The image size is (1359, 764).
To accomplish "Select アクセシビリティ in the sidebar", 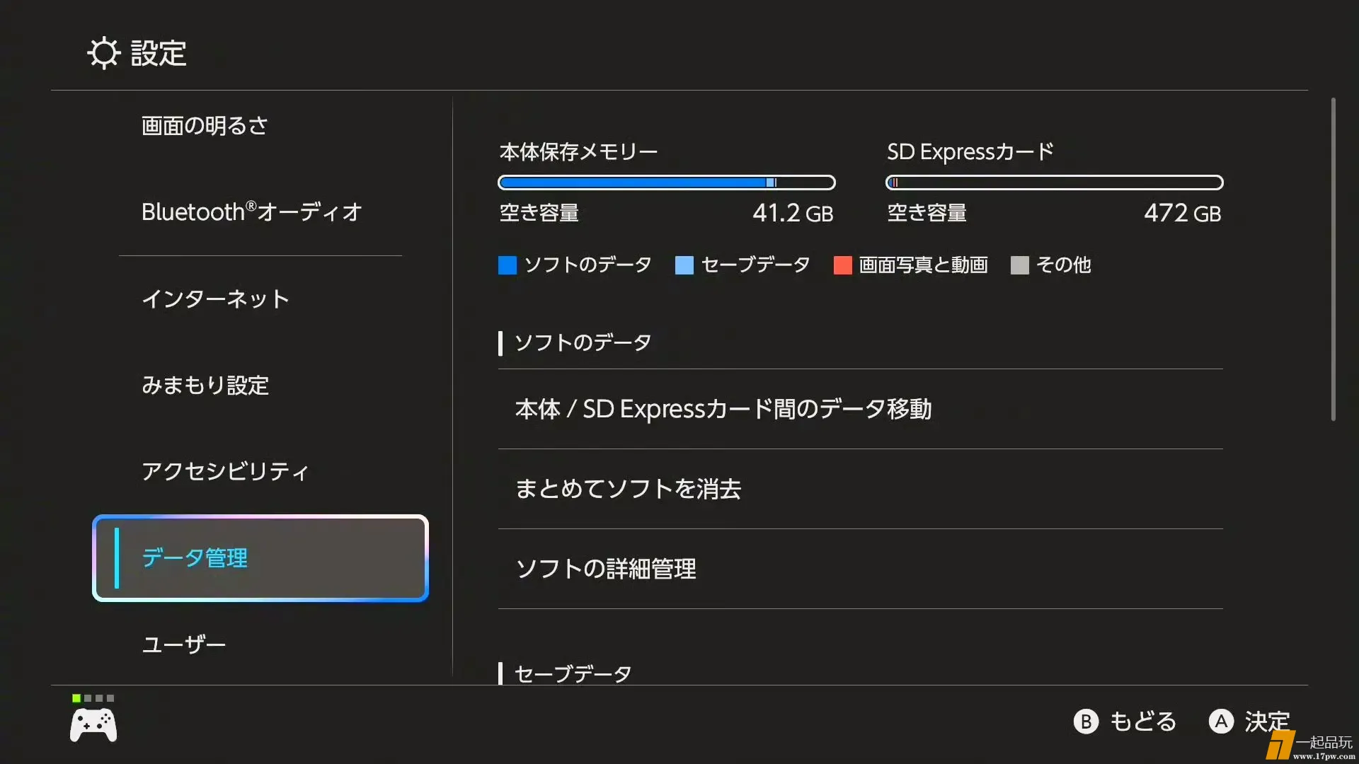I will (x=225, y=472).
